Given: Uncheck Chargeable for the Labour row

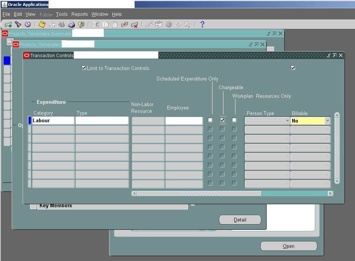Looking at the screenshot, I should point(222,120).
